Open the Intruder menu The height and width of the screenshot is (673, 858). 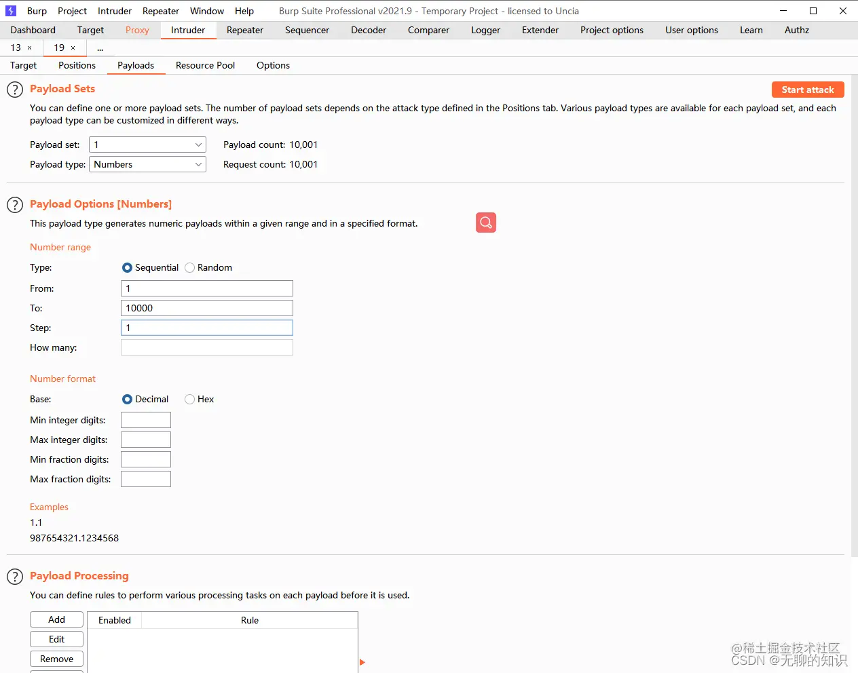coord(115,11)
